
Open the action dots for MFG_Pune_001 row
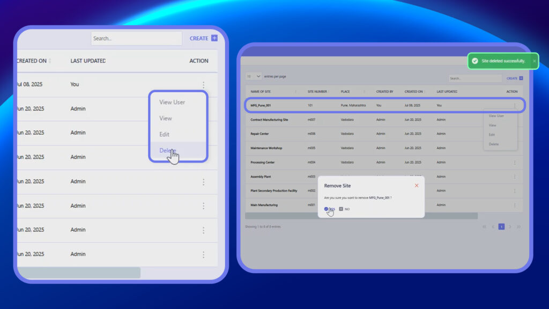(x=515, y=106)
